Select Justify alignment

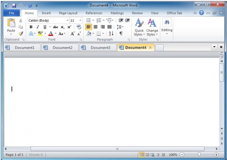(x=109, y=27)
